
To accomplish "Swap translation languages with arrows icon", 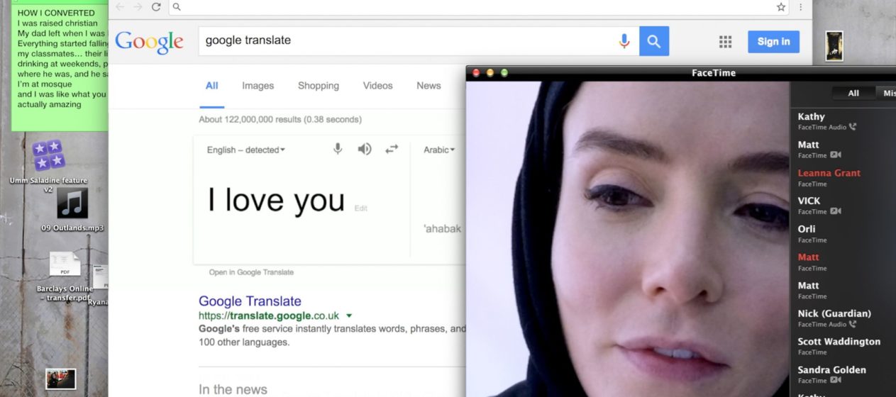I will (x=392, y=150).
